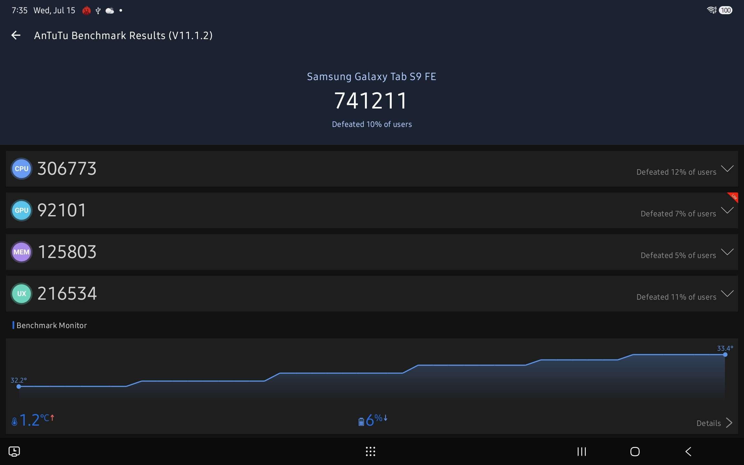
Task: Tap the thermometer temperature icon
Action: [14, 421]
